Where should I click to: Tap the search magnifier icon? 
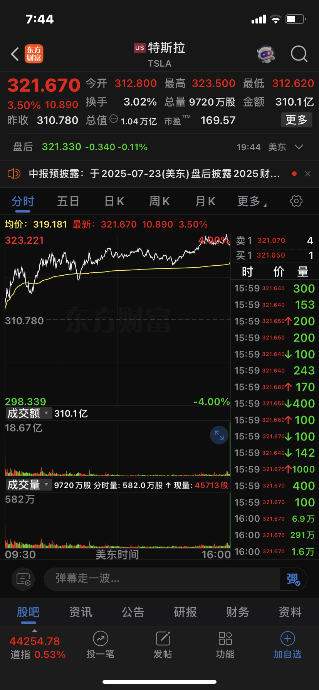click(299, 54)
